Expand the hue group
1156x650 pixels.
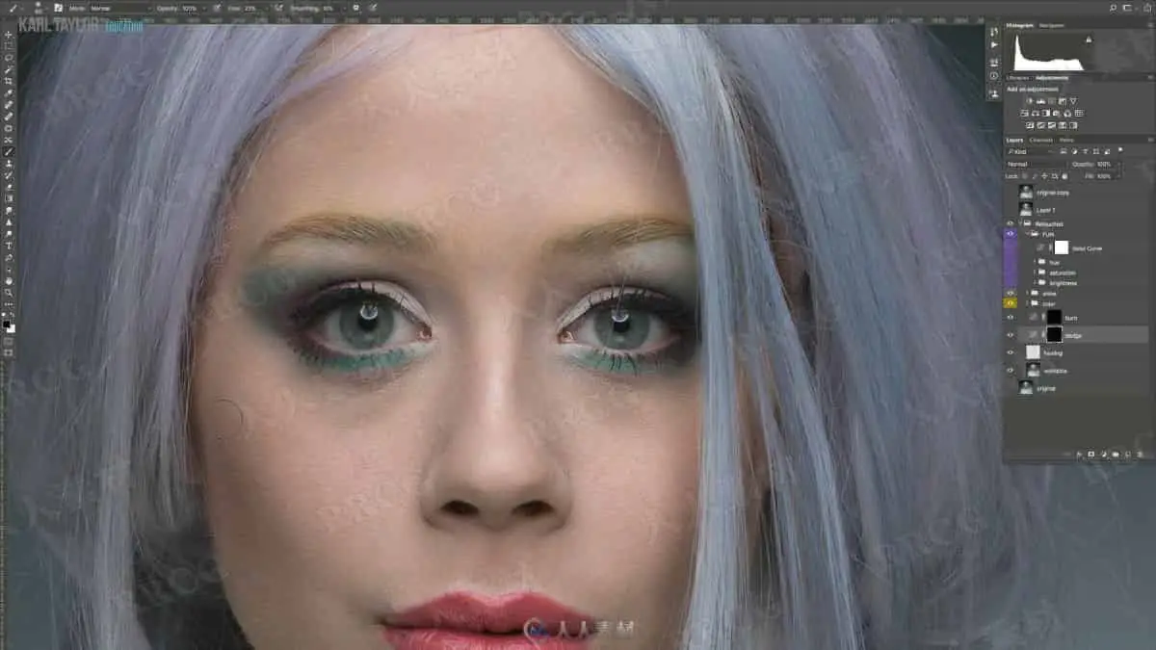tap(1035, 261)
